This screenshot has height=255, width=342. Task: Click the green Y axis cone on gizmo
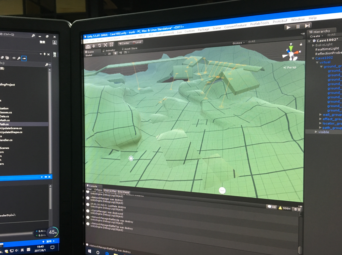click(x=291, y=48)
